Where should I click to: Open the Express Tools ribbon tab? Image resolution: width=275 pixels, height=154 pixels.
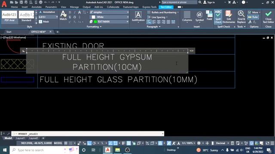pyautogui.click(x=150, y=7)
